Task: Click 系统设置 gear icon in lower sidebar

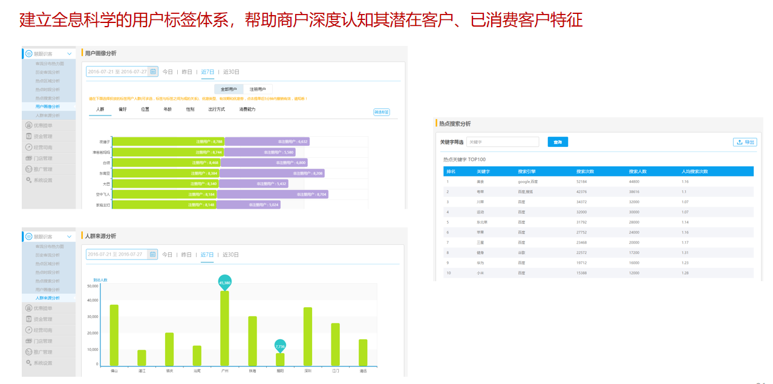Action: tap(28, 363)
